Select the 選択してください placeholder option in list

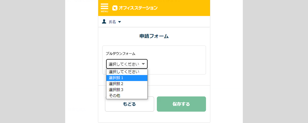[x=124, y=72]
